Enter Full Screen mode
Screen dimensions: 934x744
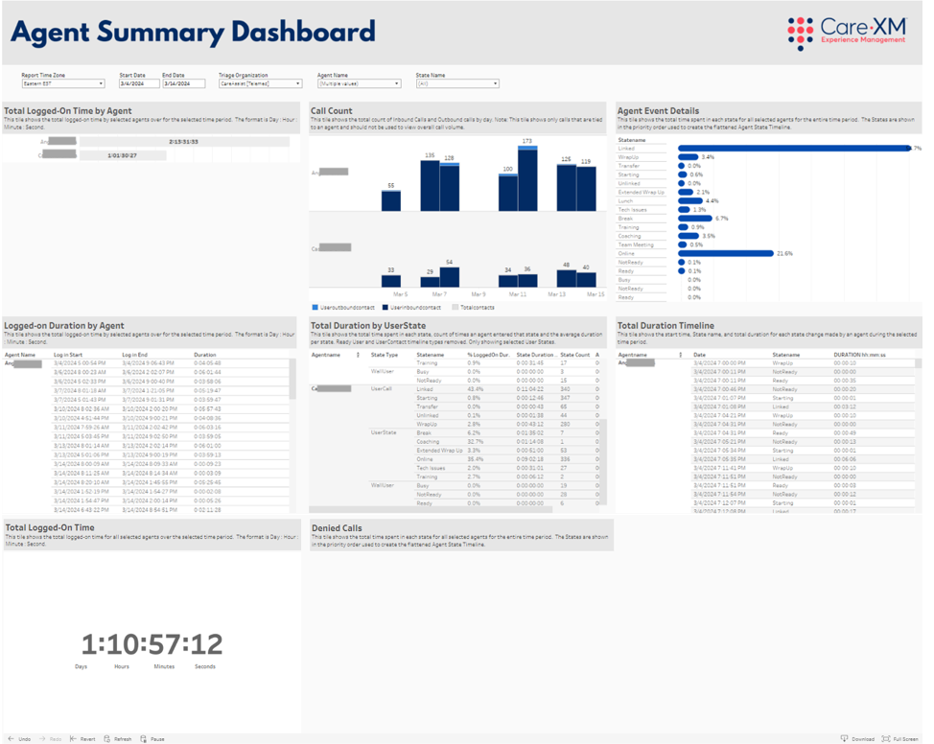pos(886,739)
